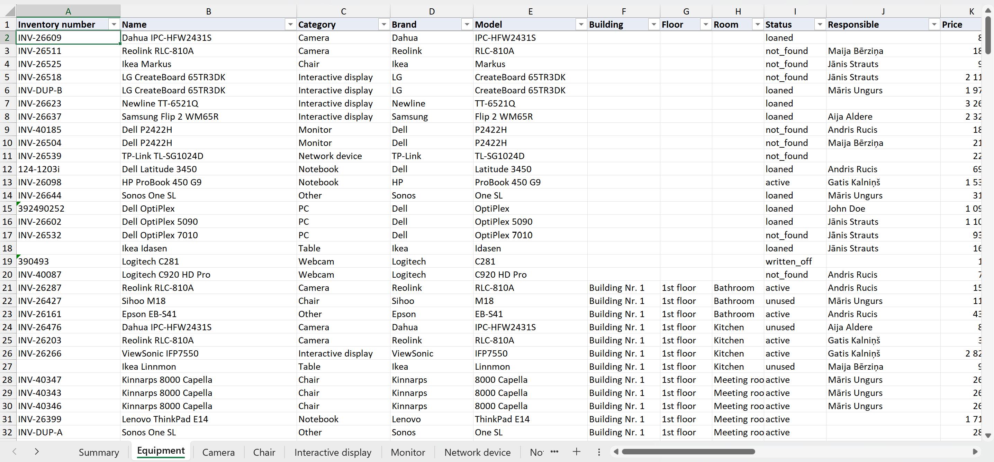Select column J header
Viewport: 994px width, 462px height.
click(x=883, y=11)
